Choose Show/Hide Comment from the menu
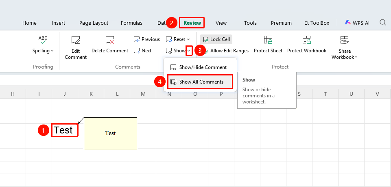The height and width of the screenshot is (187, 391). [x=200, y=67]
